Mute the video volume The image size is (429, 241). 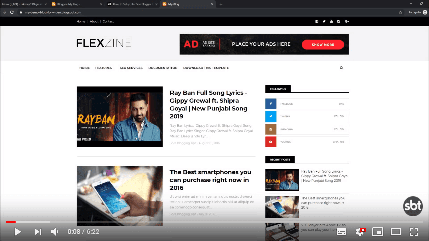[55, 232]
